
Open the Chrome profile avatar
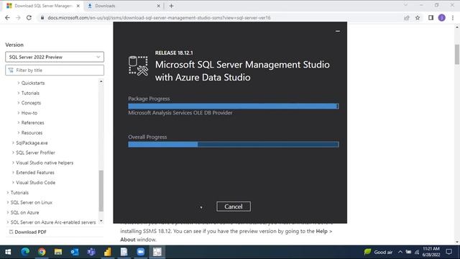click(442, 18)
